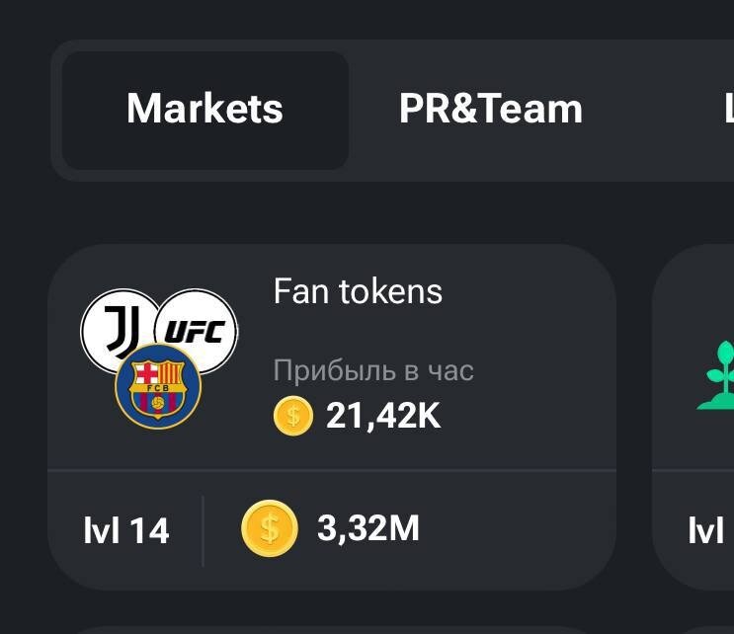Tap the coin icon beside 21,42K
This screenshot has height=634, width=734.
click(x=293, y=416)
